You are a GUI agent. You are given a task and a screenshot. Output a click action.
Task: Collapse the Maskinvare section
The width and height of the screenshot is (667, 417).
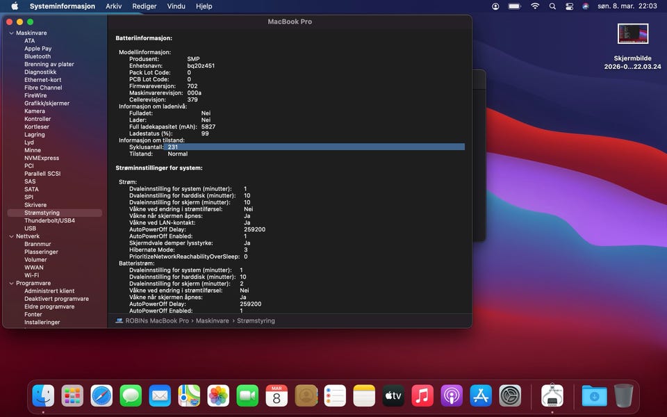(10, 33)
